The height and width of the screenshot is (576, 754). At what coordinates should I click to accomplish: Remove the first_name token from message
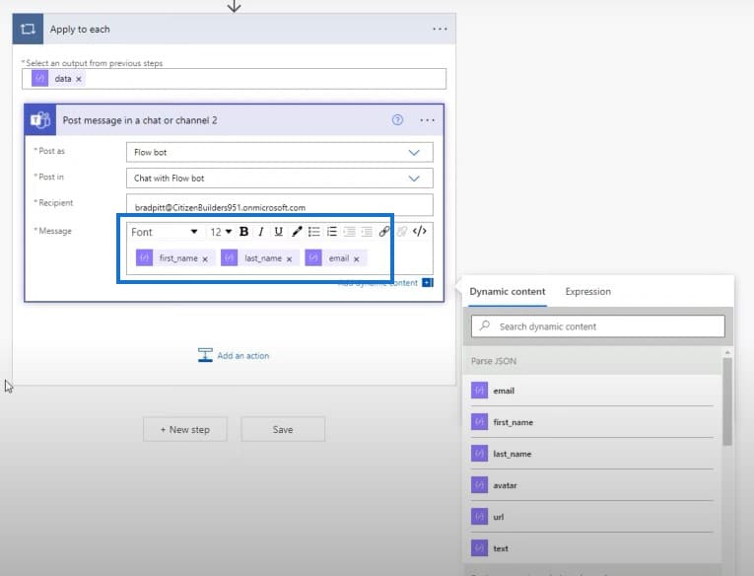tap(205, 258)
